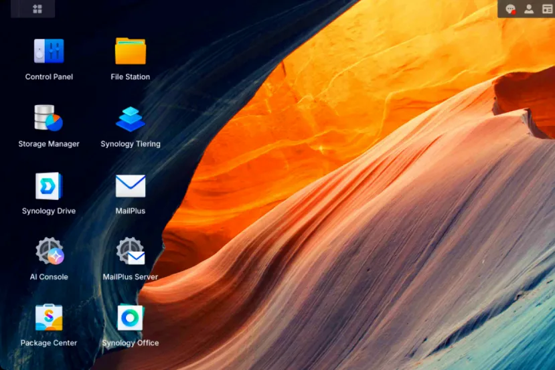Launch Synology Office

(x=131, y=318)
